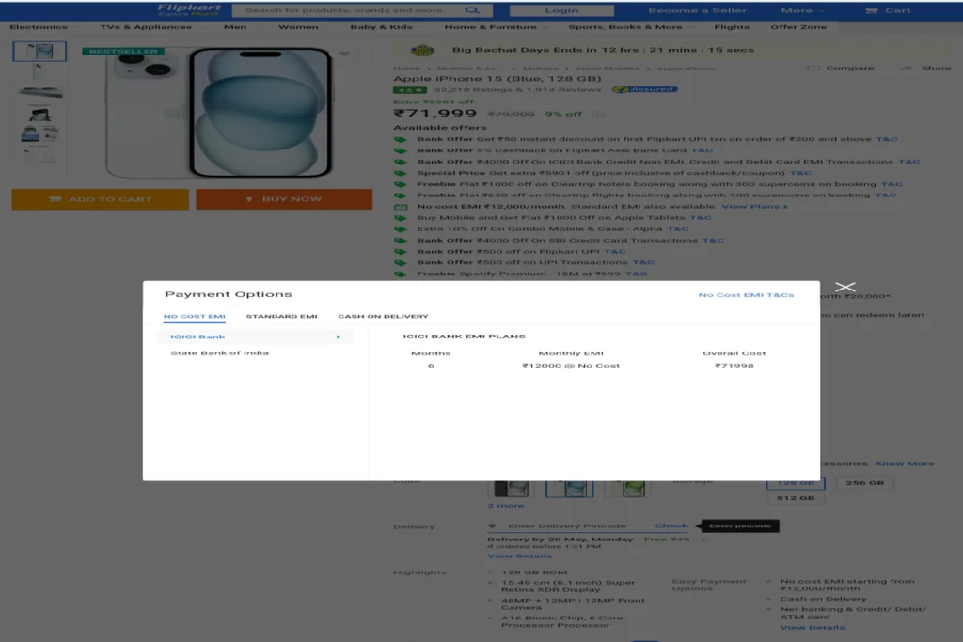Click the Buy Now button
Viewport: 963px width, 642px height.
click(284, 199)
